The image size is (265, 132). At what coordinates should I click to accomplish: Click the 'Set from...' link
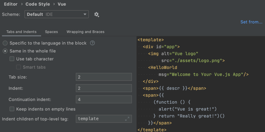tap(251, 22)
